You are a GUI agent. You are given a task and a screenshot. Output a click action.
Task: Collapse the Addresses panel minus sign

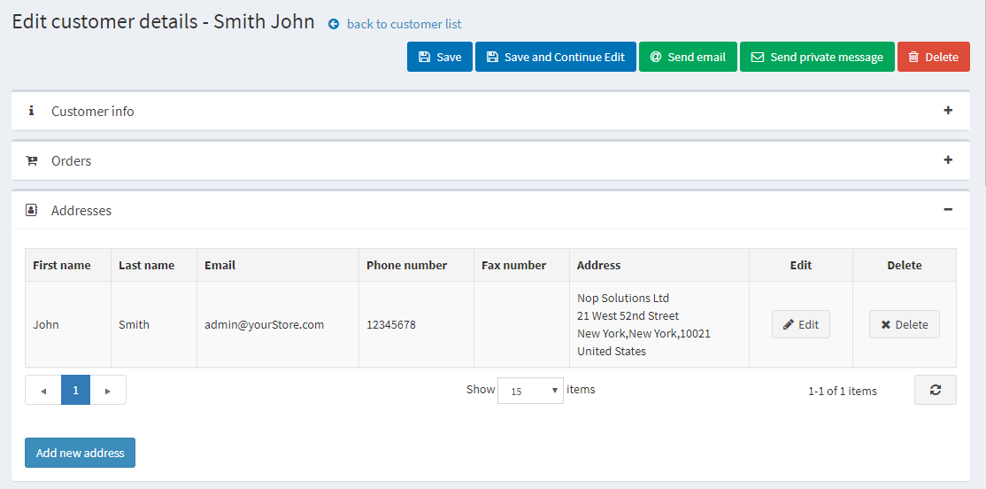948,210
